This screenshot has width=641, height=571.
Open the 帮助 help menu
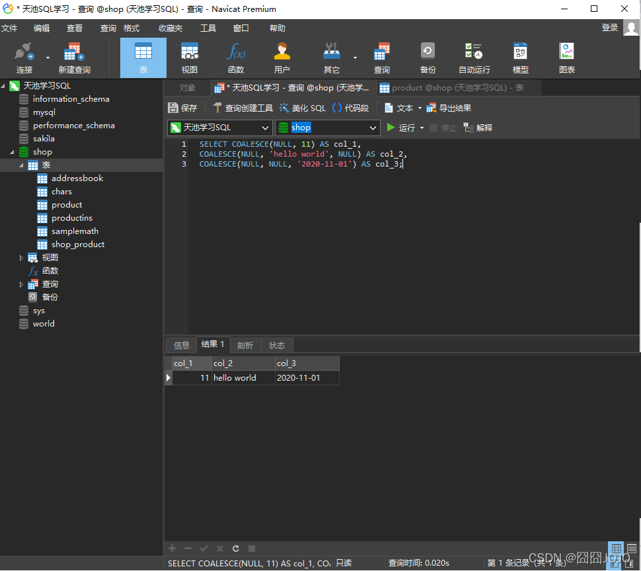(277, 28)
